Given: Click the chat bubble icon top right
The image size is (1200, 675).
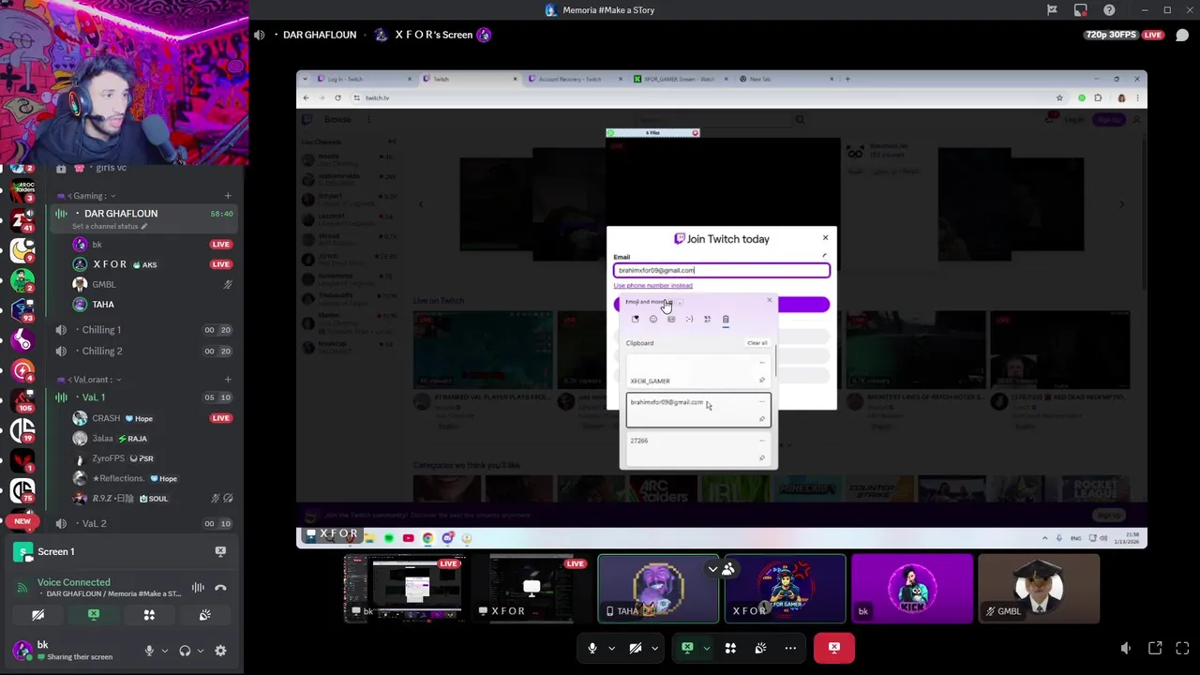Looking at the screenshot, I should [1182, 35].
